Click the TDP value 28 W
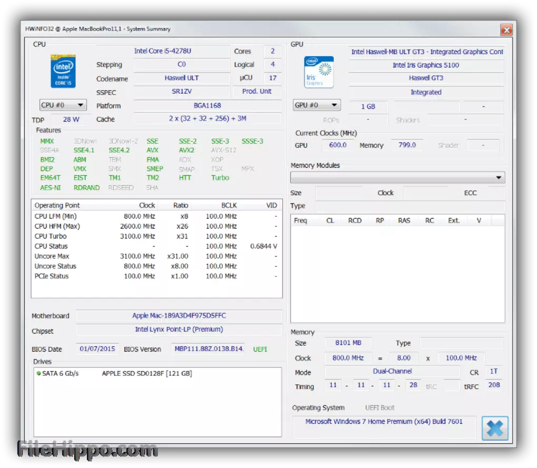Image resolution: width=537 pixels, height=468 pixels. tap(71, 120)
